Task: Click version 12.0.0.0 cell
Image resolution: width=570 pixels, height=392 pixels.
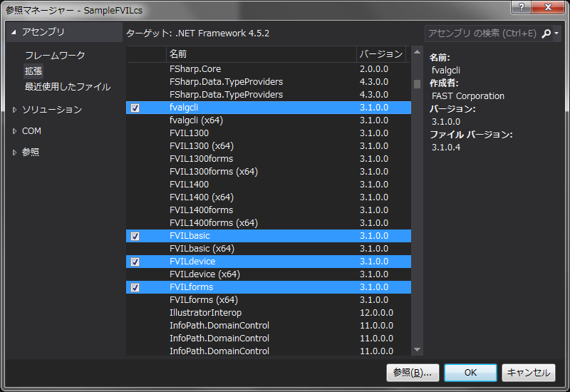Action: pos(377,313)
